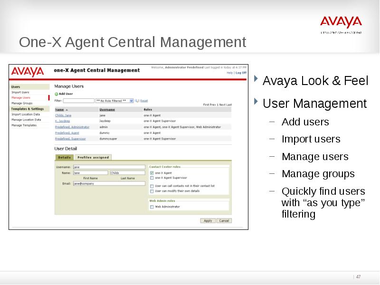Open the Predefined, Agent user link
The width and height of the screenshot is (380, 285).
(x=67, y=133)
